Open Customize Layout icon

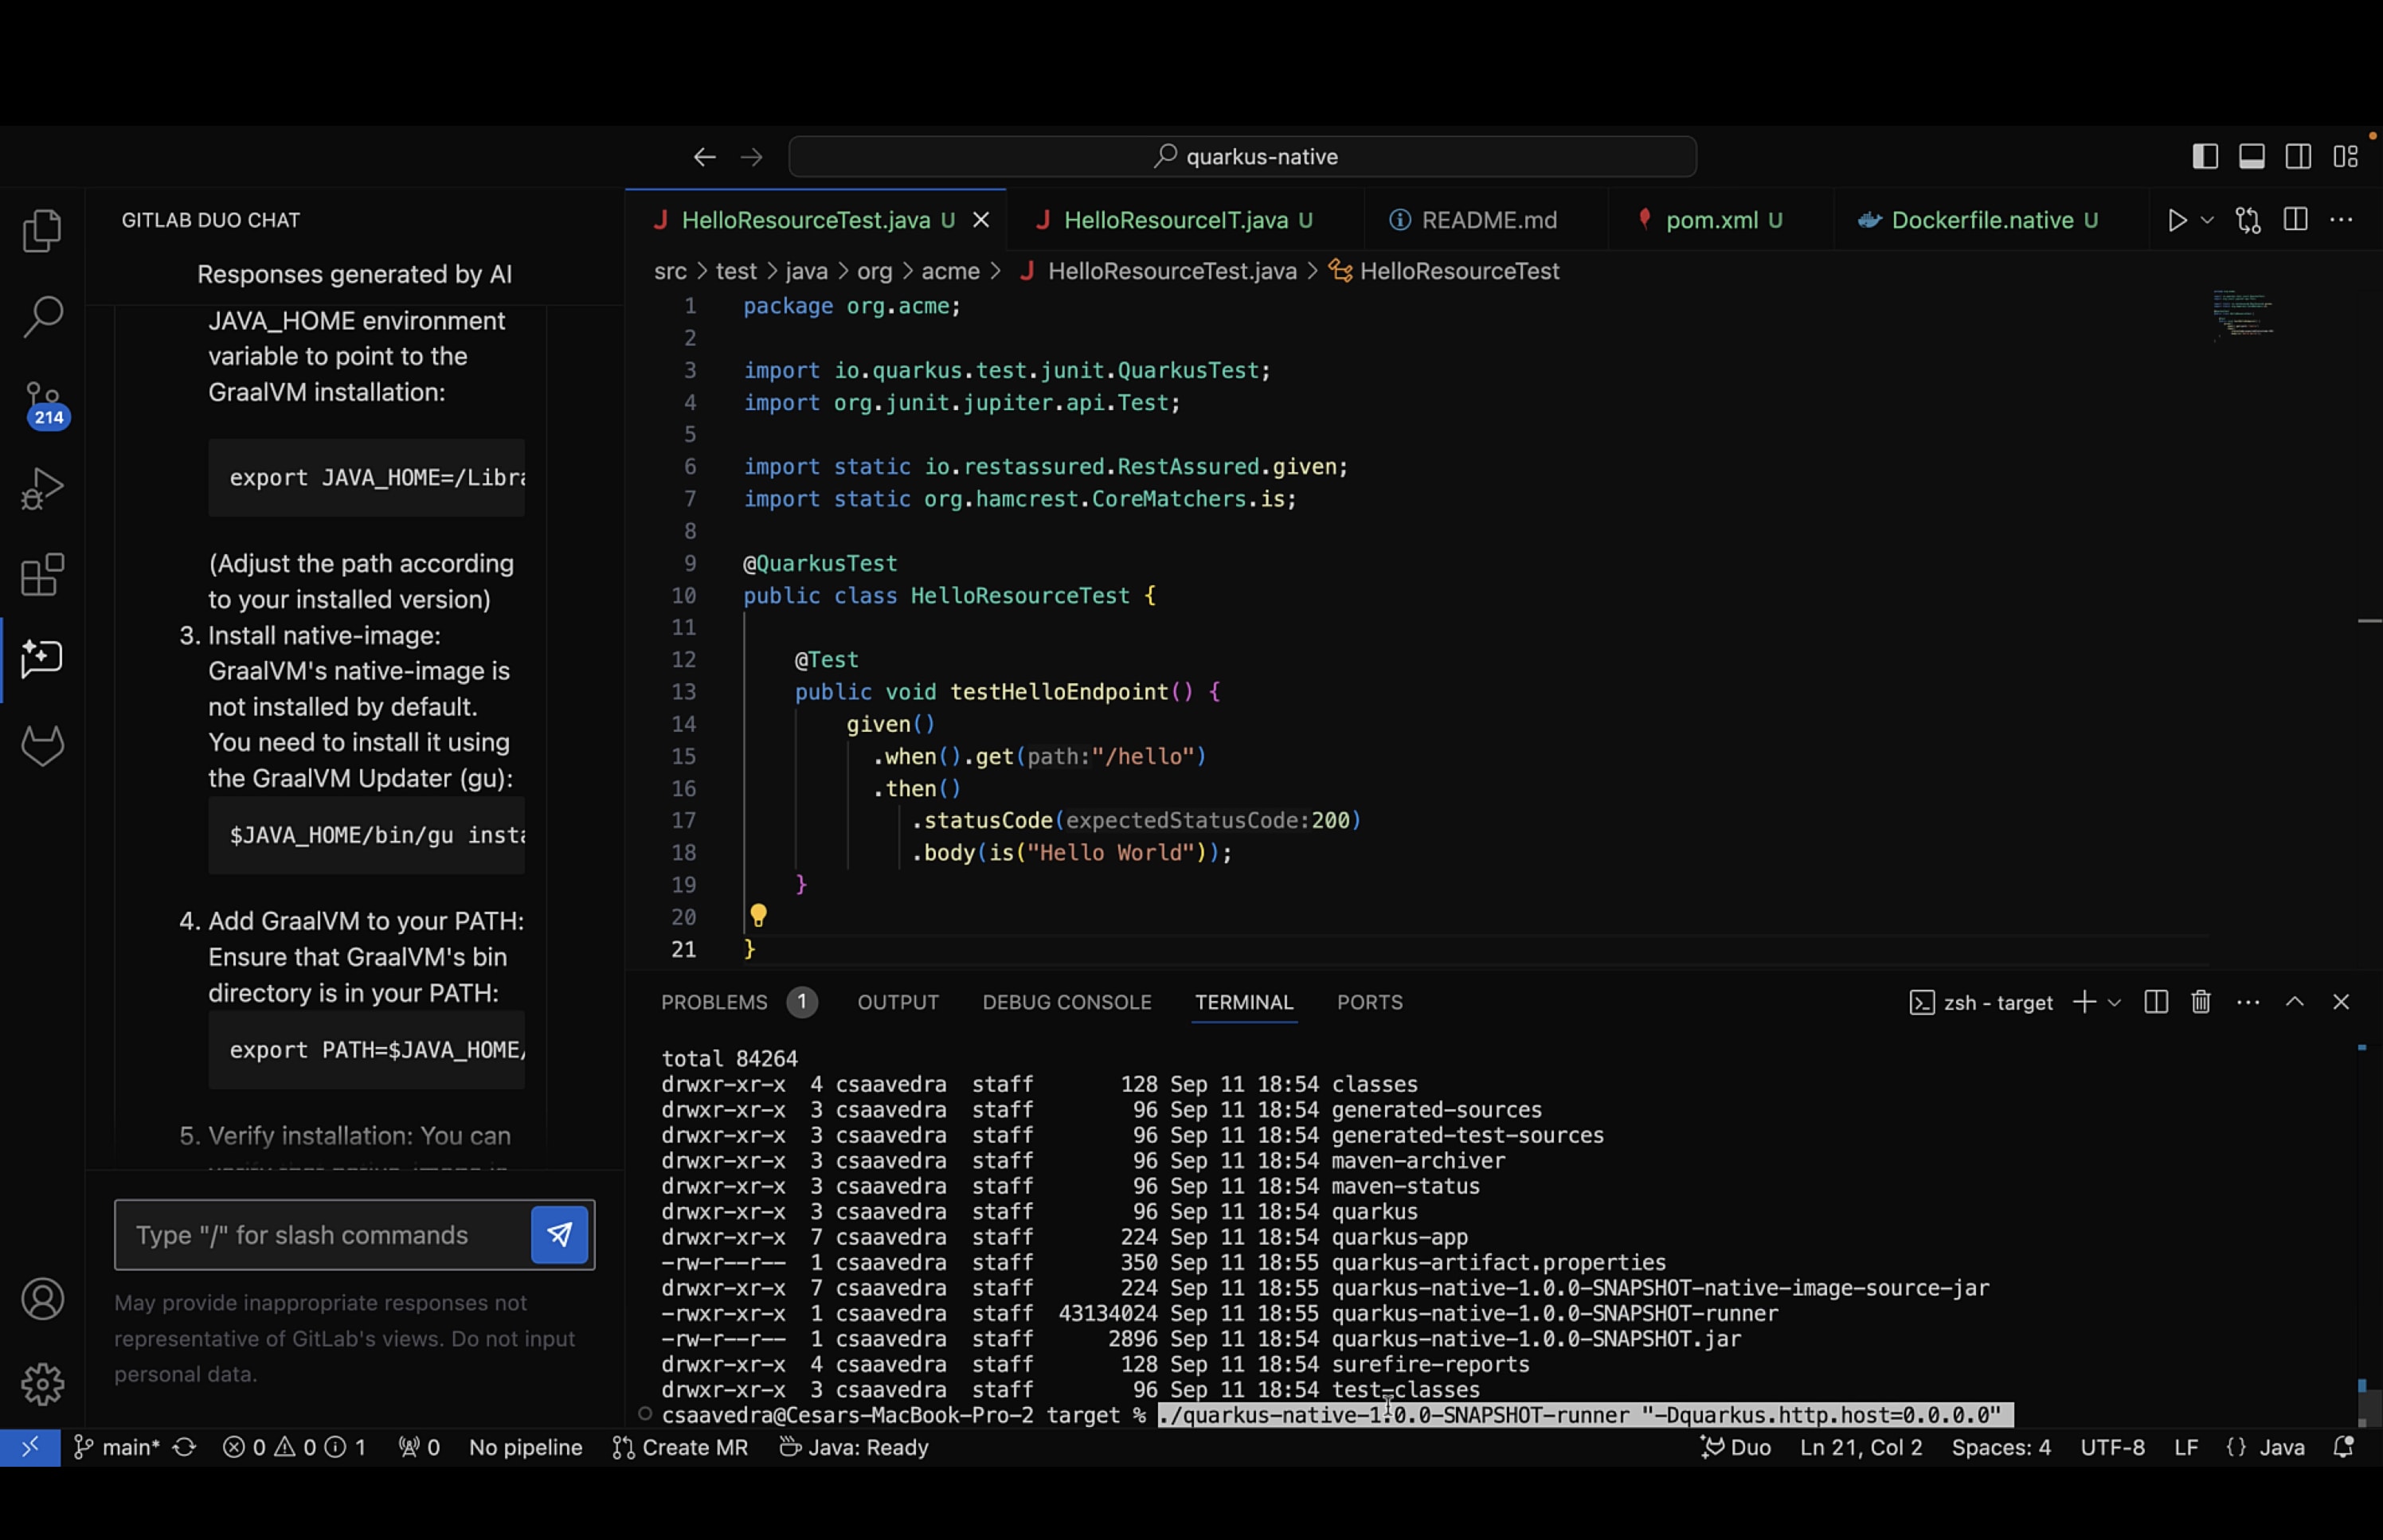pos(2345,157)
